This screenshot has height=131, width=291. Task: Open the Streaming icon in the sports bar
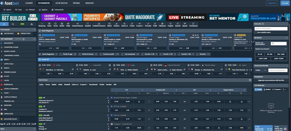tap(42, 24)
